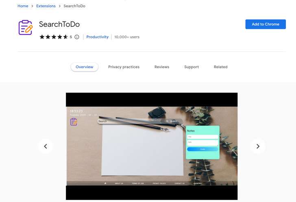
Task: Open Extensions breadcrumb link
Action: point(46,6)
